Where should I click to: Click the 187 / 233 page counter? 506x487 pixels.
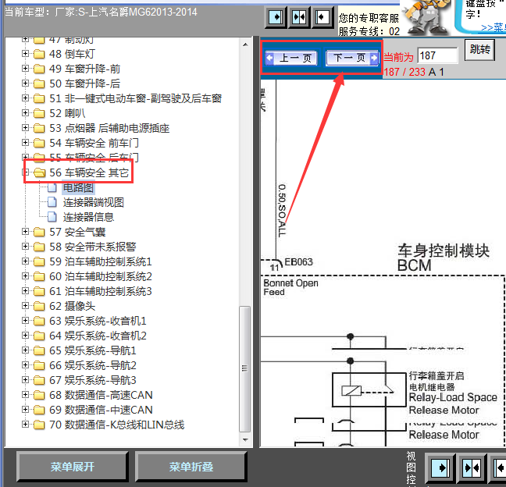click(x=404, y=72)
